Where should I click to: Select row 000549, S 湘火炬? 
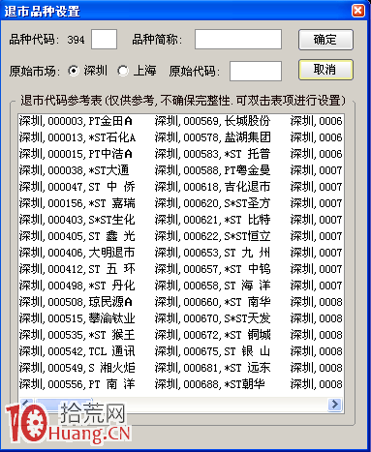[x=77, y=368]
